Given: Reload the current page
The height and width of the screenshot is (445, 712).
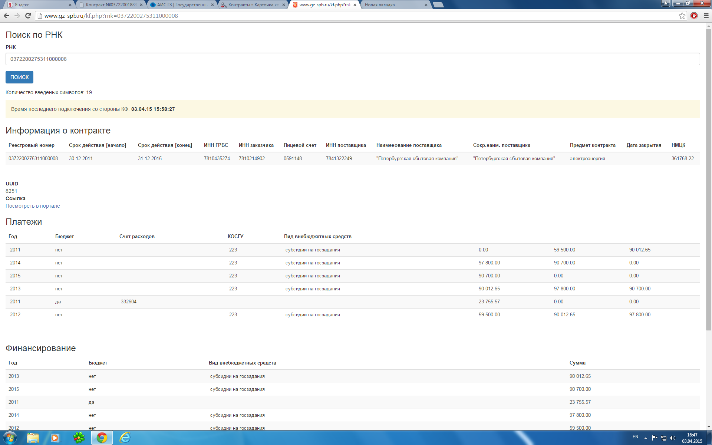Looking at the screenshot, I should [28, 16].
